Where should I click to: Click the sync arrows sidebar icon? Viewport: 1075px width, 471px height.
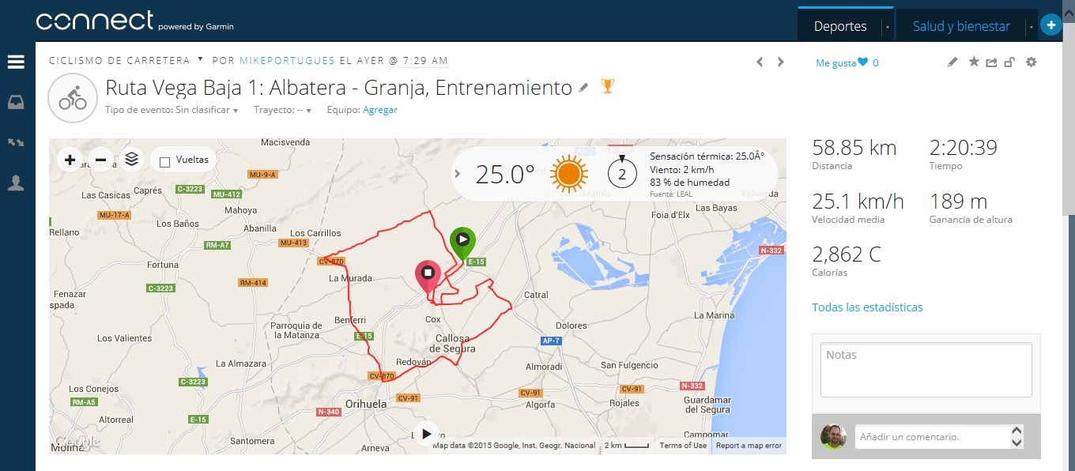[16, 143]
